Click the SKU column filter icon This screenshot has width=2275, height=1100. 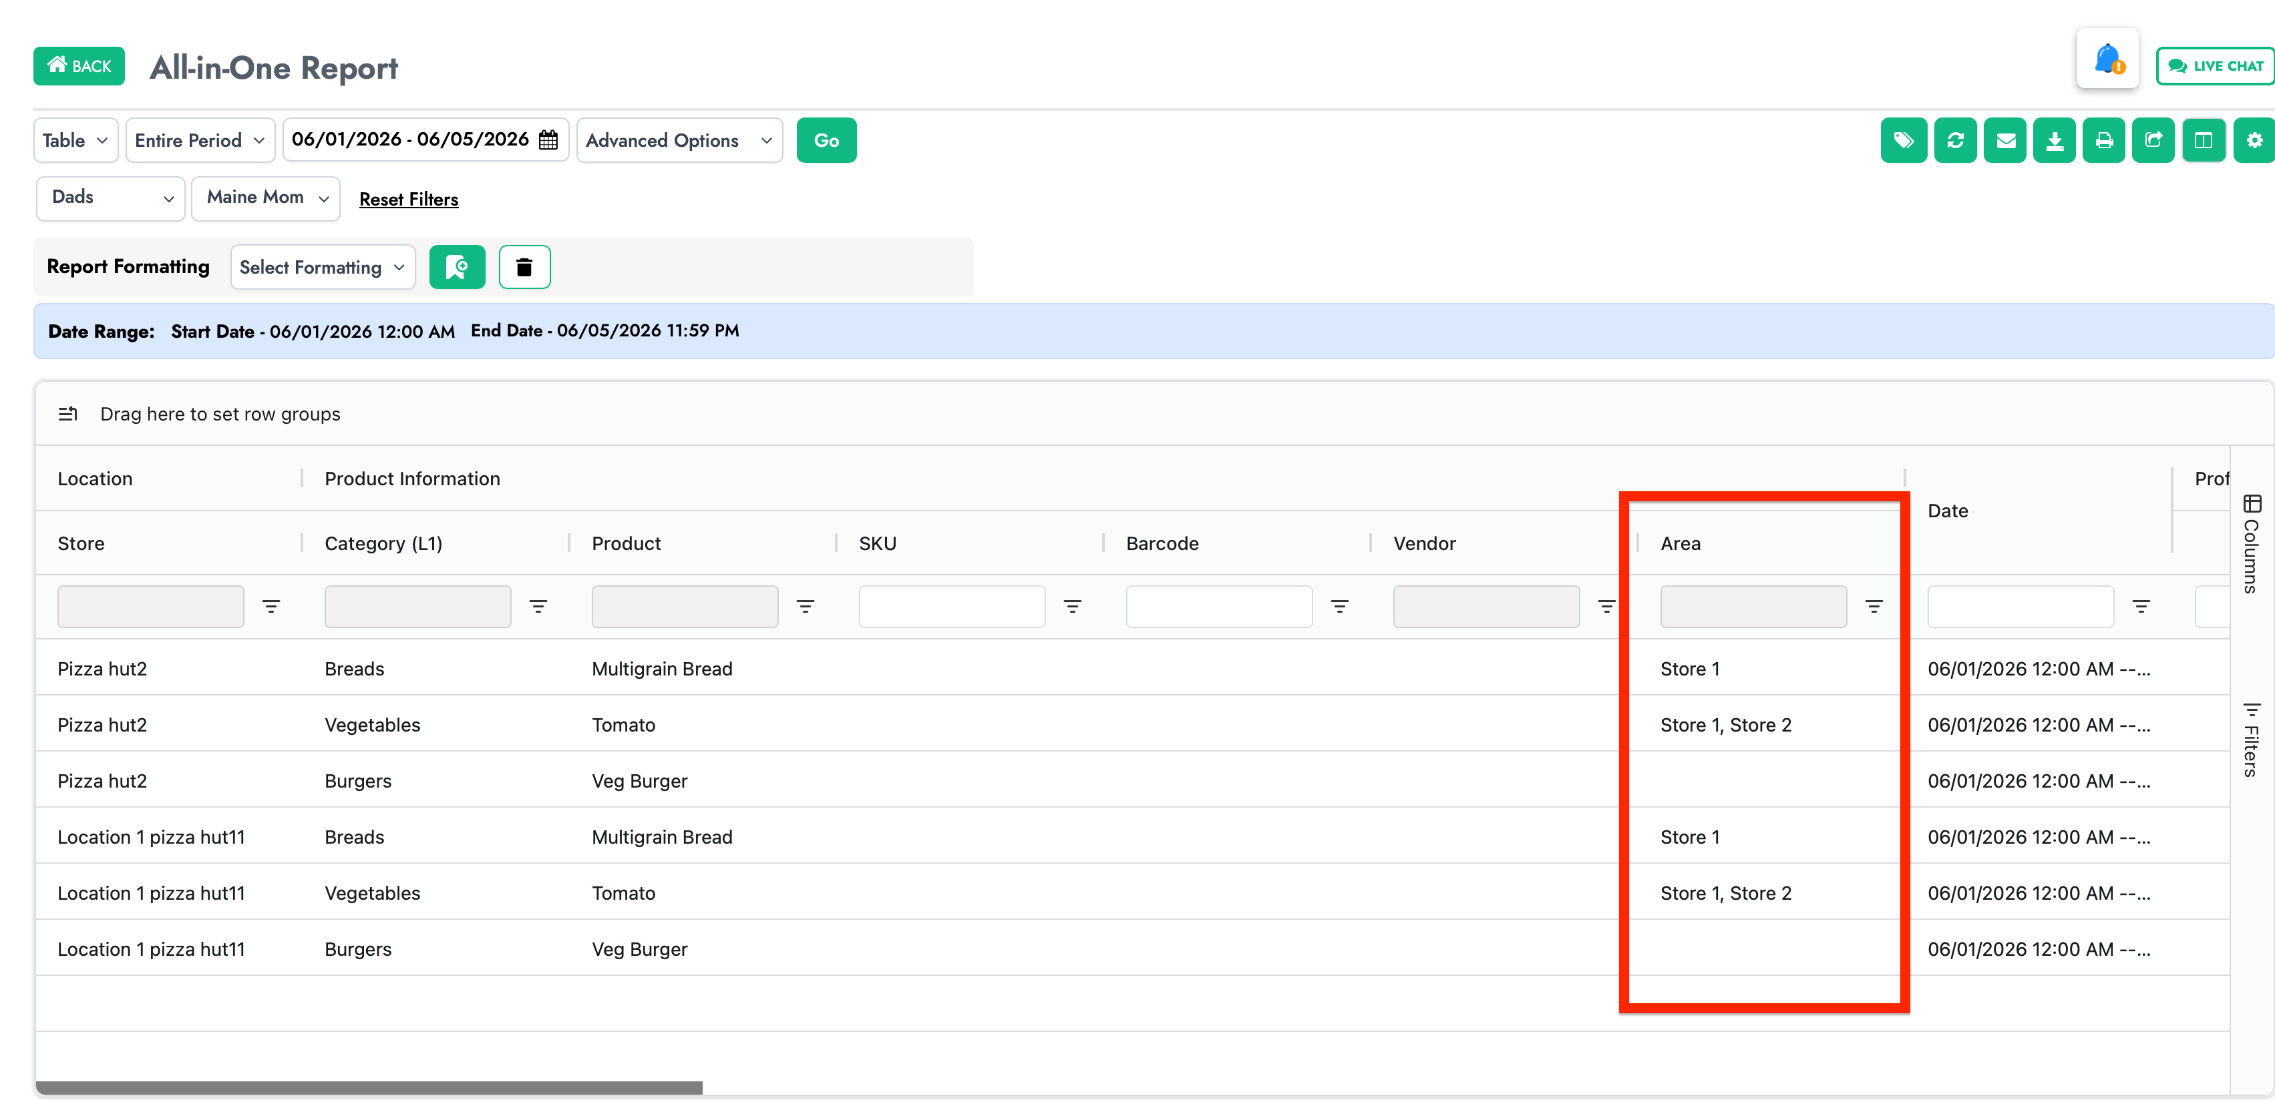1072,607
